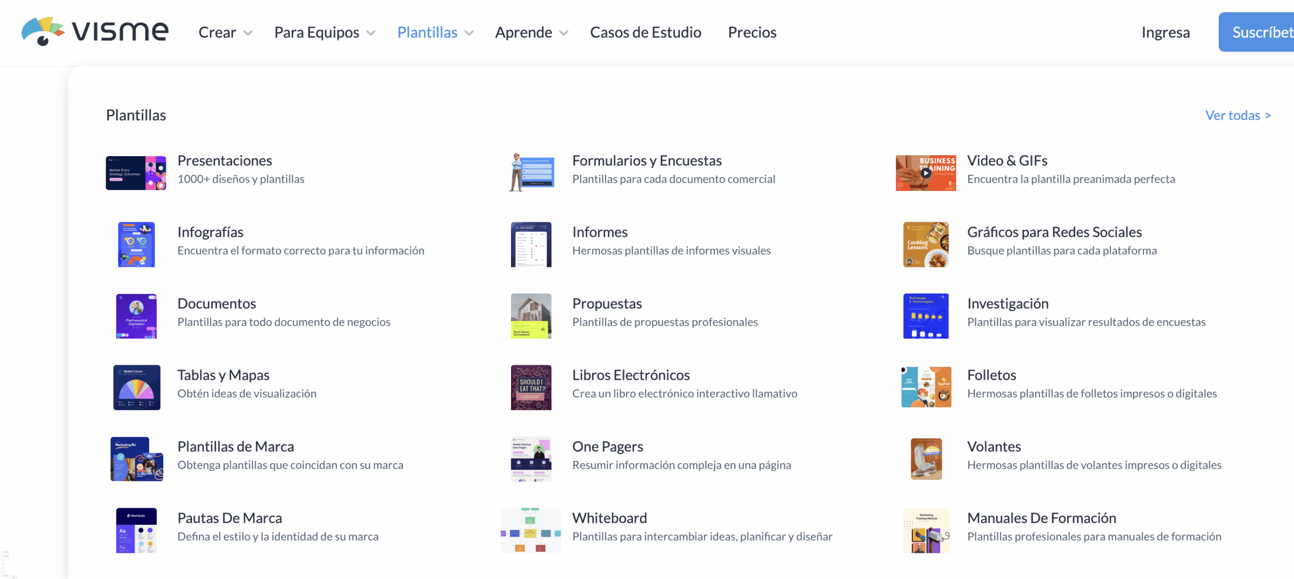
Task: Open the Libros Electrónicos cover icon
Action: tap(531, 388)
